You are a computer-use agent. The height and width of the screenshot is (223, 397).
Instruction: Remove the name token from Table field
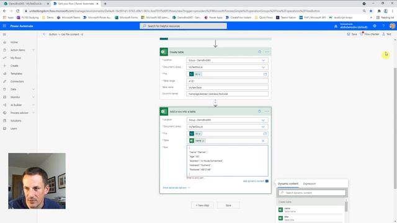pos(203,141)
